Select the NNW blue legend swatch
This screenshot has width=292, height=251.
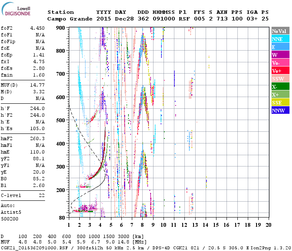280,110
